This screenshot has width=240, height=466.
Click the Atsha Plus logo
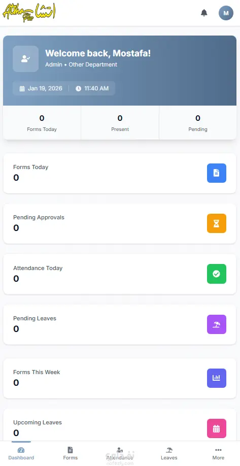pos(29,13)
